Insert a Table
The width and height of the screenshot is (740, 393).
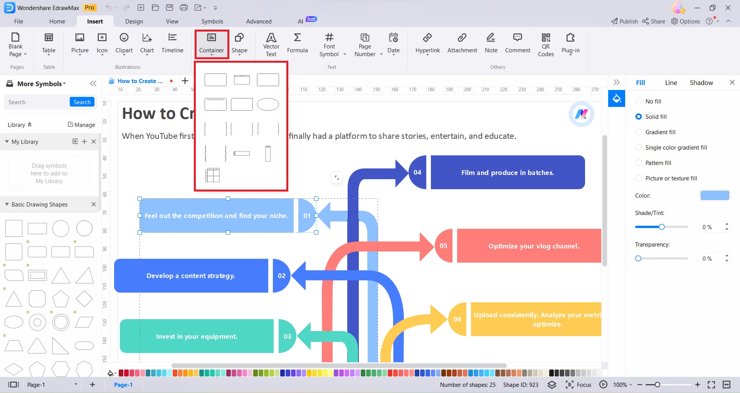(x=49, y=44)
